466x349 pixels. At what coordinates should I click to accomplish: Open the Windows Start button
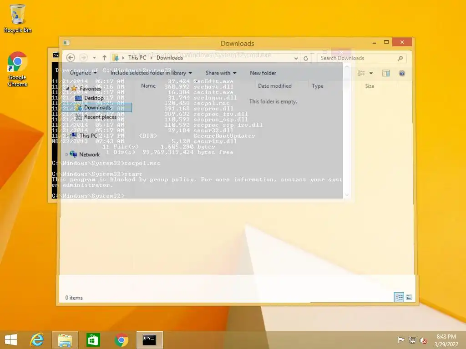point(11,340)
